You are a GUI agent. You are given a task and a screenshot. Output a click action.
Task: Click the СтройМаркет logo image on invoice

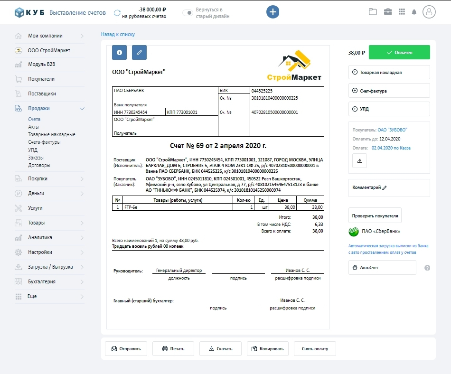coord(294,65)
